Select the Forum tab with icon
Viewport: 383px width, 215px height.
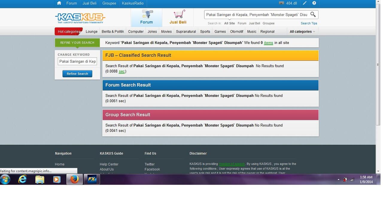coord(147,17)
